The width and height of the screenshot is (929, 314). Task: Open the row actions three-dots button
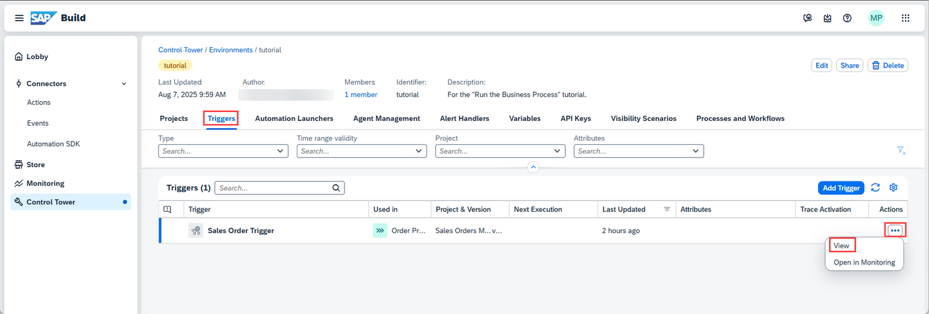tap(895, 230)
